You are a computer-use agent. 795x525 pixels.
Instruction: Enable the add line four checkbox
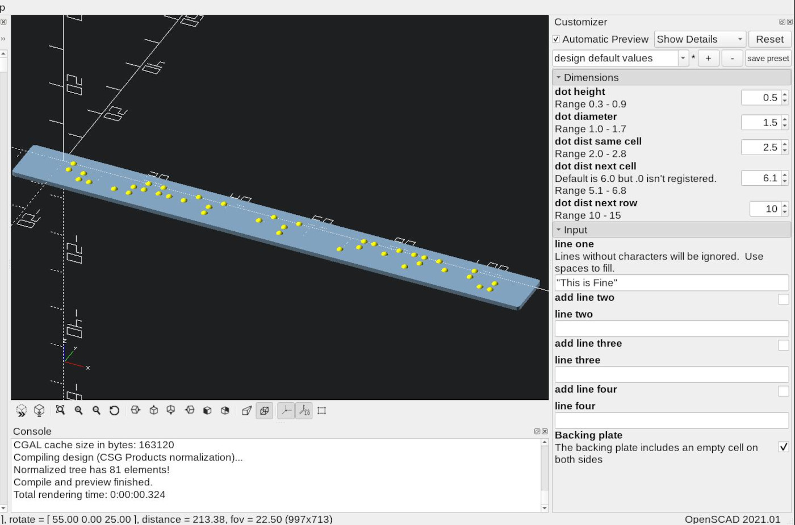784,391
